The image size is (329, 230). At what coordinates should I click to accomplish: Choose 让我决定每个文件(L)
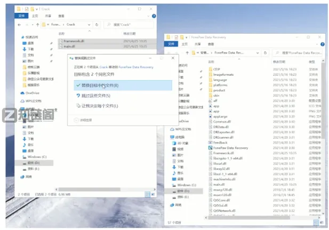pyautogui.click(x=123, y=106)
